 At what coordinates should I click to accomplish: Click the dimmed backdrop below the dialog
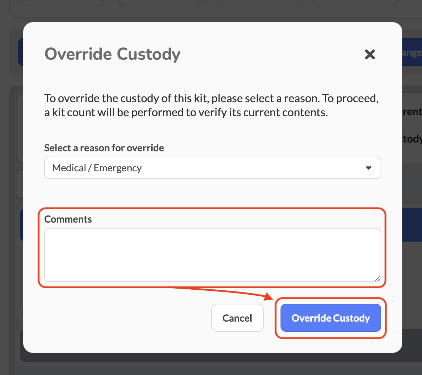[x=211, y=365]
